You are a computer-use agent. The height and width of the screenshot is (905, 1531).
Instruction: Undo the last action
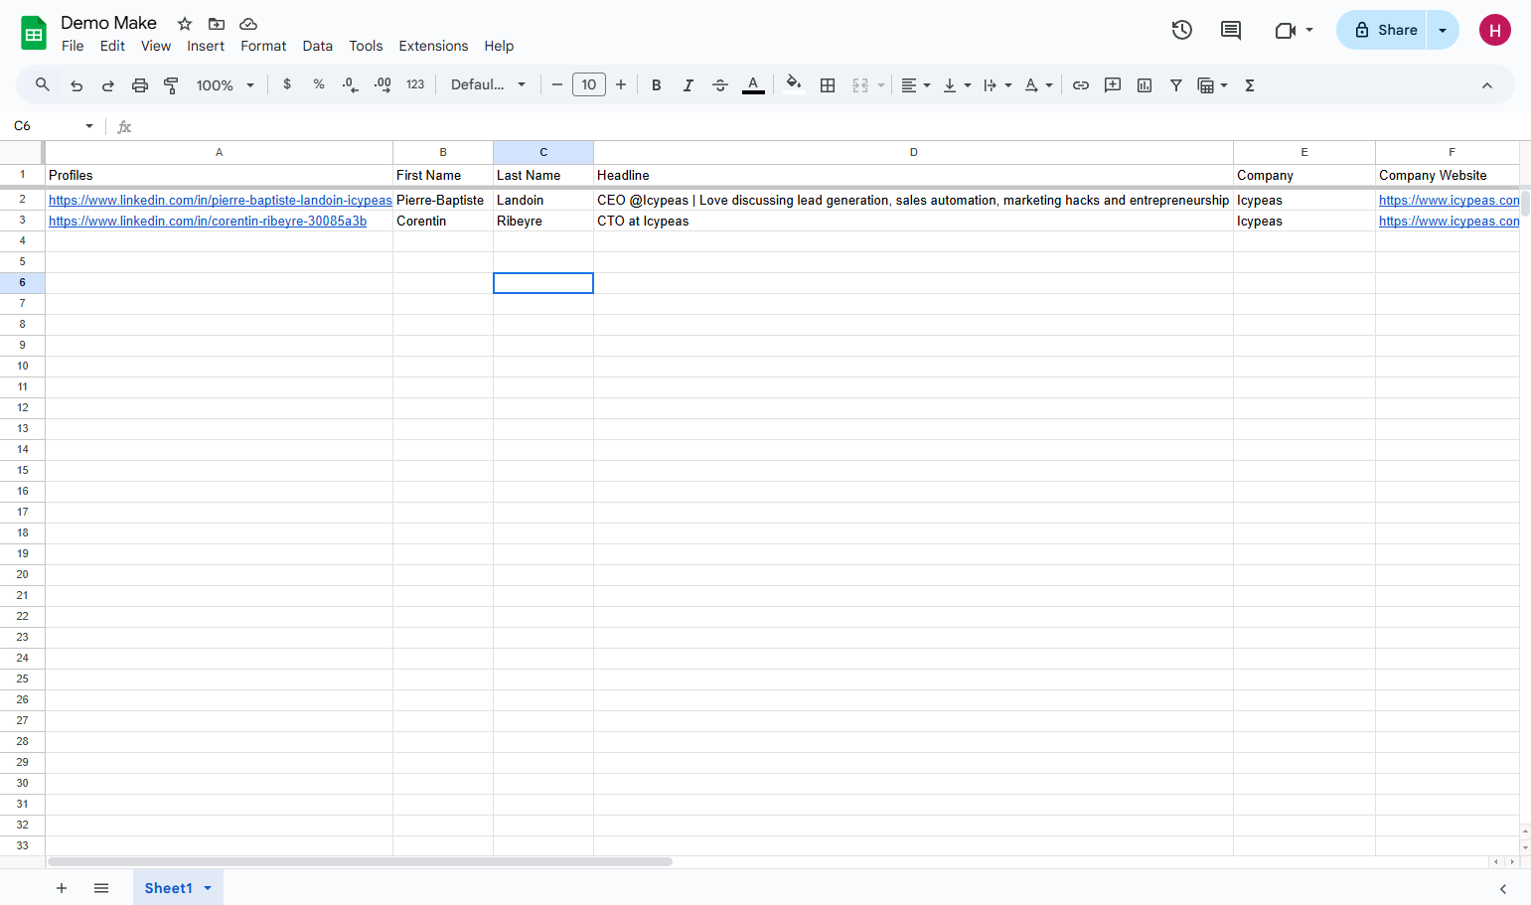pyautogui.click(x=77, y=85)
